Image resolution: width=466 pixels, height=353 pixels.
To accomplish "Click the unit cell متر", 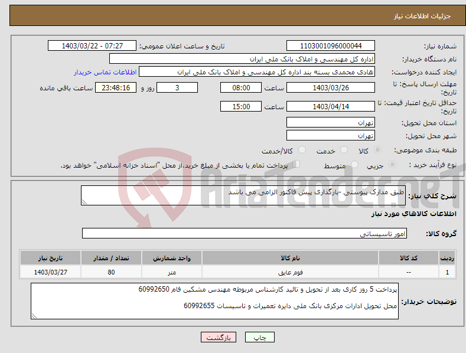I will [172, 272].
